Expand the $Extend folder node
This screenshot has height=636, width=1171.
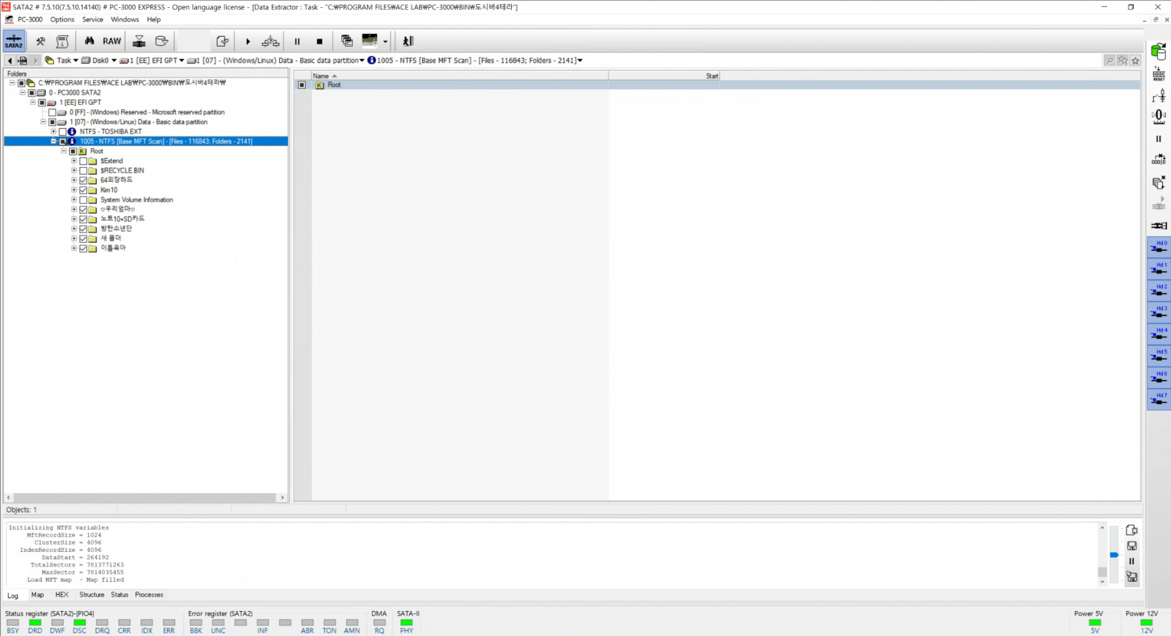pyautogui.click(x=74, y=161)
